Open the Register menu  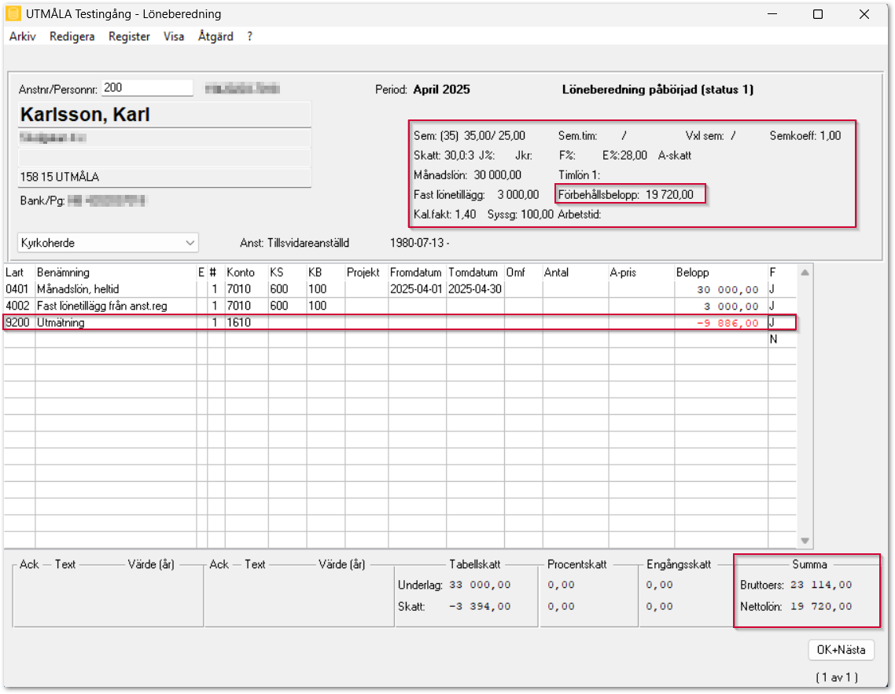tap(129, 37)
